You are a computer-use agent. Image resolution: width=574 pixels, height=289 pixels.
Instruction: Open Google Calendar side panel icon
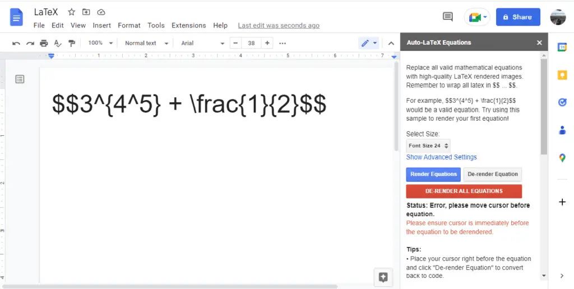[562, 47]
